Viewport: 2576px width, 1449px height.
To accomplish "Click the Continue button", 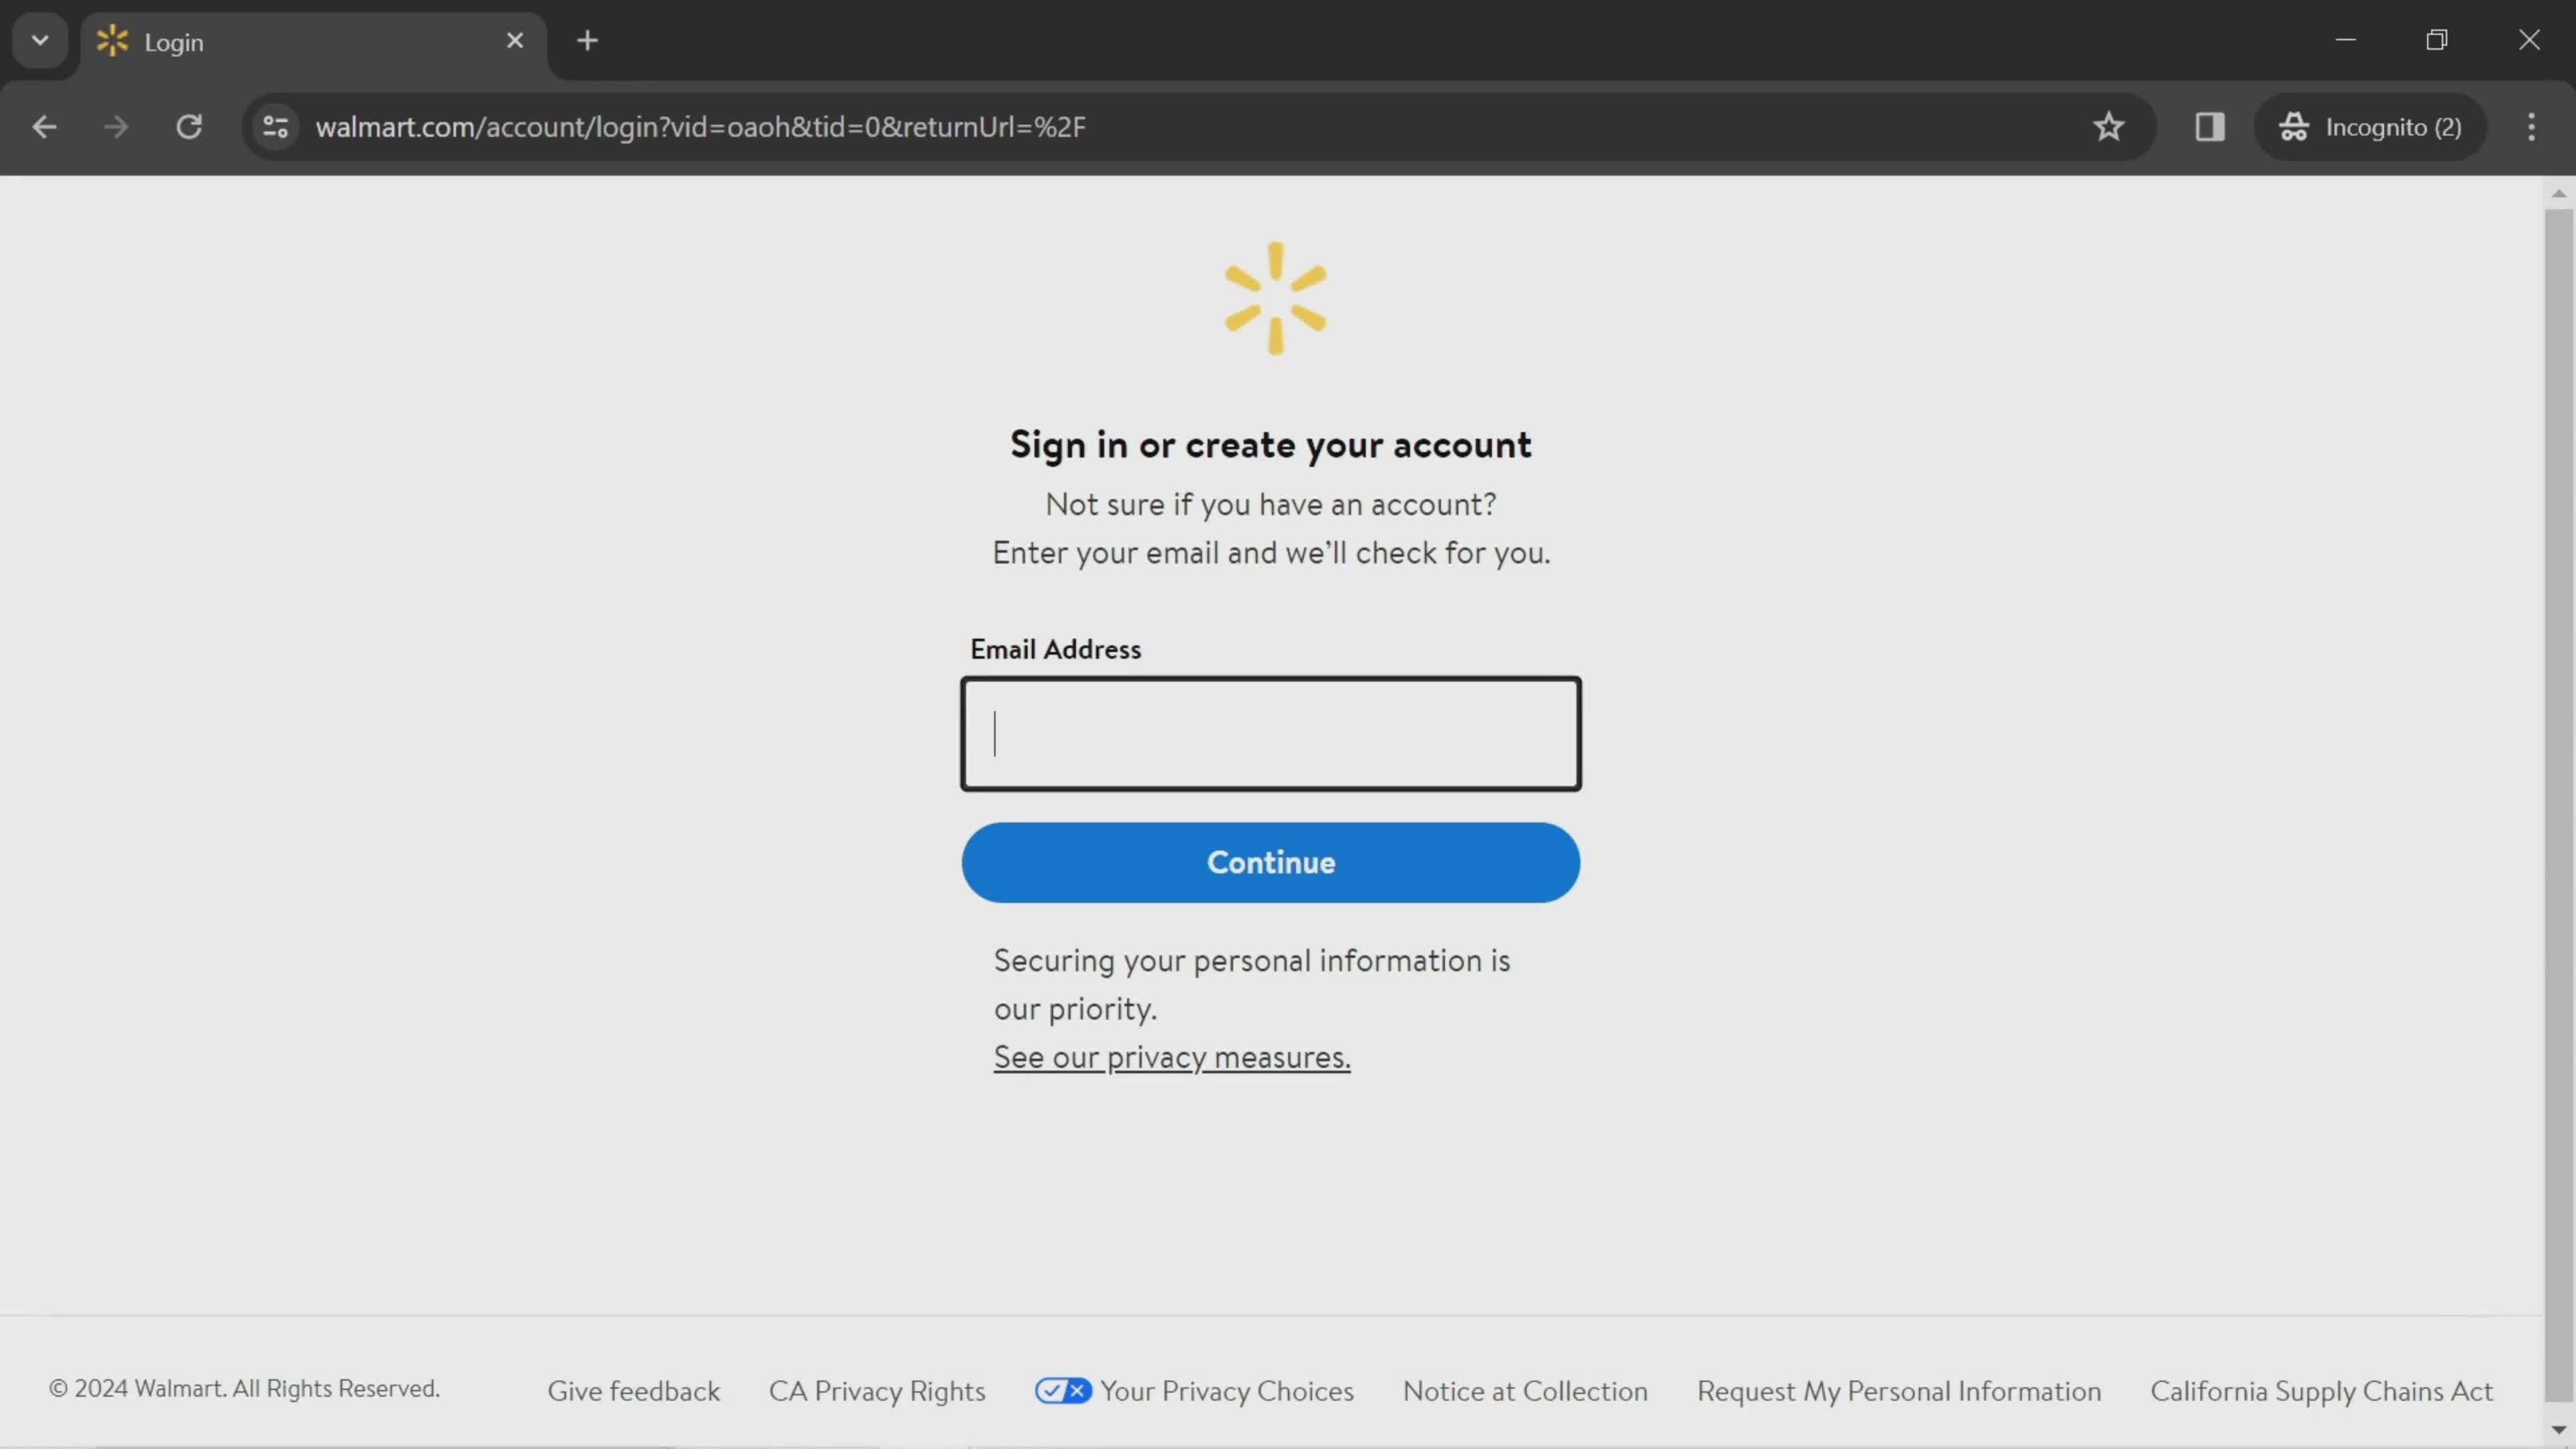I will (1271, 861).
